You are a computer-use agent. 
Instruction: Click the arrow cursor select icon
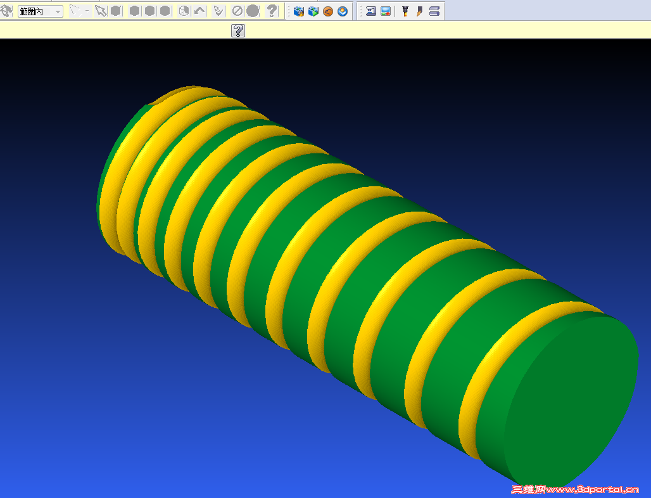coord(100,11)
